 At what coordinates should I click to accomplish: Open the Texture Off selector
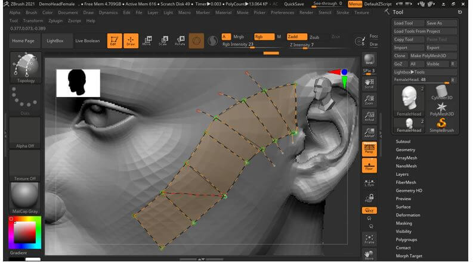(x=25, y=165)
